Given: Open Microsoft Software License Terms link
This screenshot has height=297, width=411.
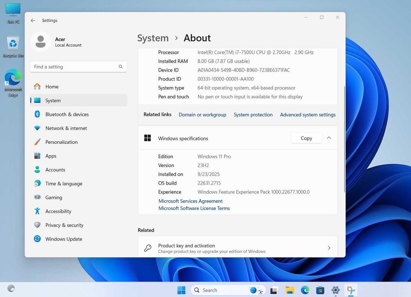Looking at the screenshot, I should click(194, 208).
